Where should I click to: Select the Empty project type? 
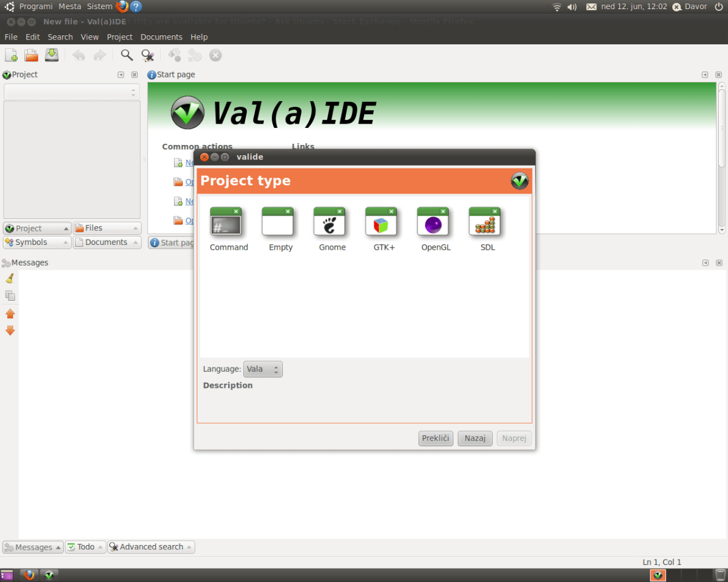coord(278,222)
